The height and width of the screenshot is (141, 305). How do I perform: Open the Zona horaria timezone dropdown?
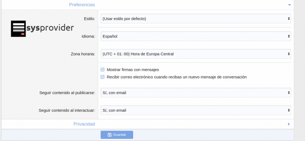196,54
